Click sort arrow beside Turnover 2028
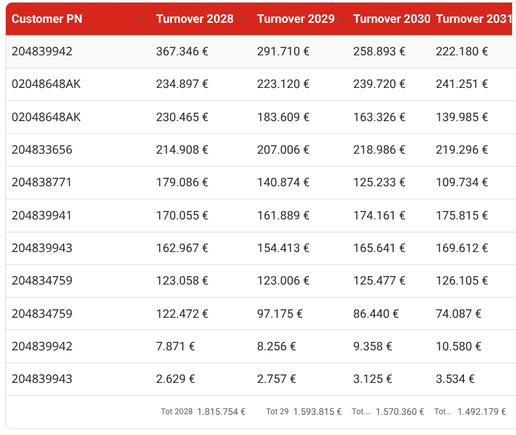 pos(242,20)
